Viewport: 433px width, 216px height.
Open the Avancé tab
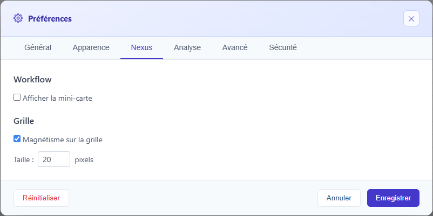[x=235, y=47]
